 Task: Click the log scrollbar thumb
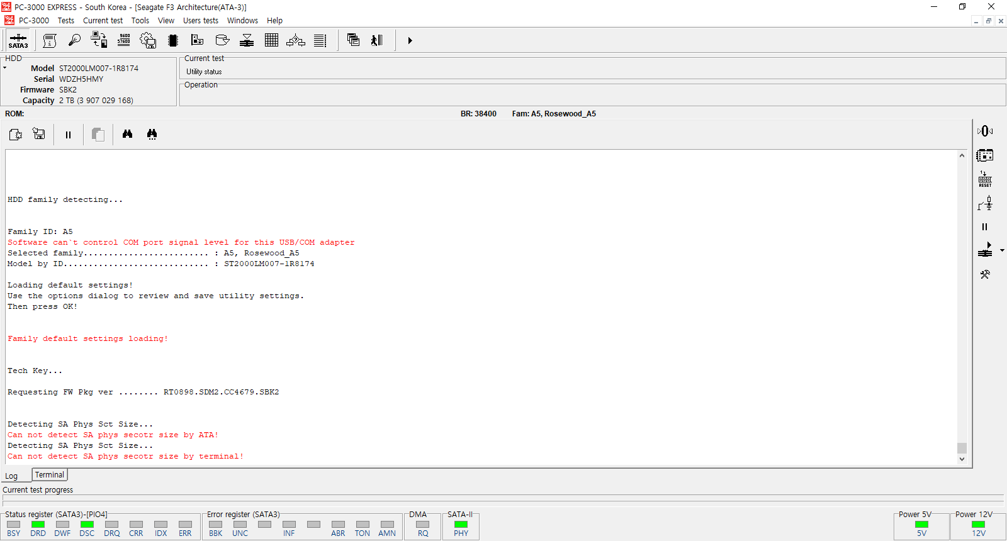pos(962,448)
